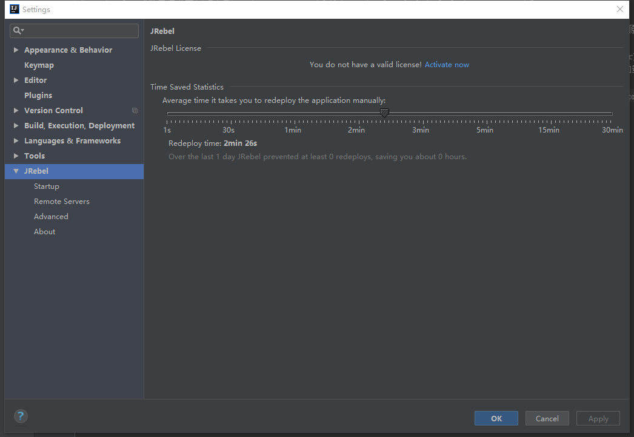This screenshot has width=634, height=437.
Task: Select Appearance & Behavior category
Action: tap(68, 50)
